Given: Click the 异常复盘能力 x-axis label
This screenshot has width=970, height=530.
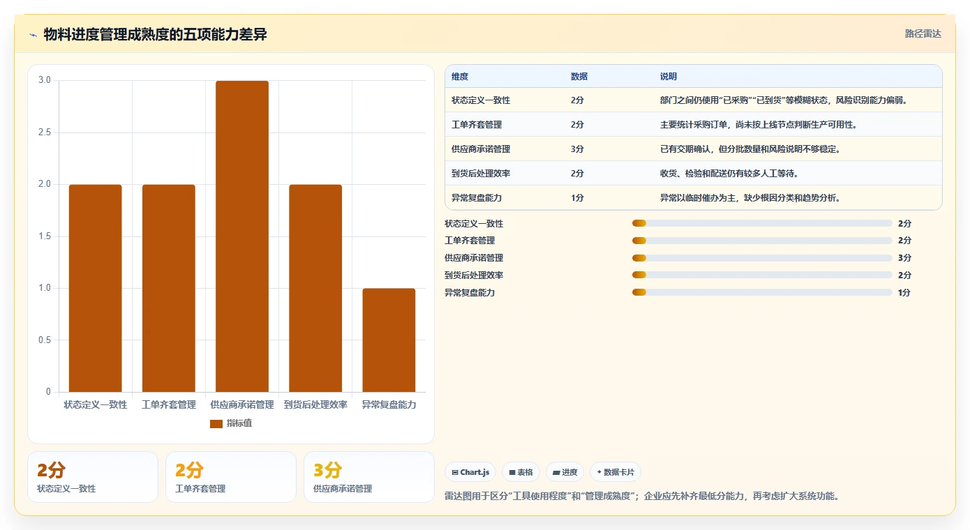Looking at the screenshot, I should (x=389, y=404).
